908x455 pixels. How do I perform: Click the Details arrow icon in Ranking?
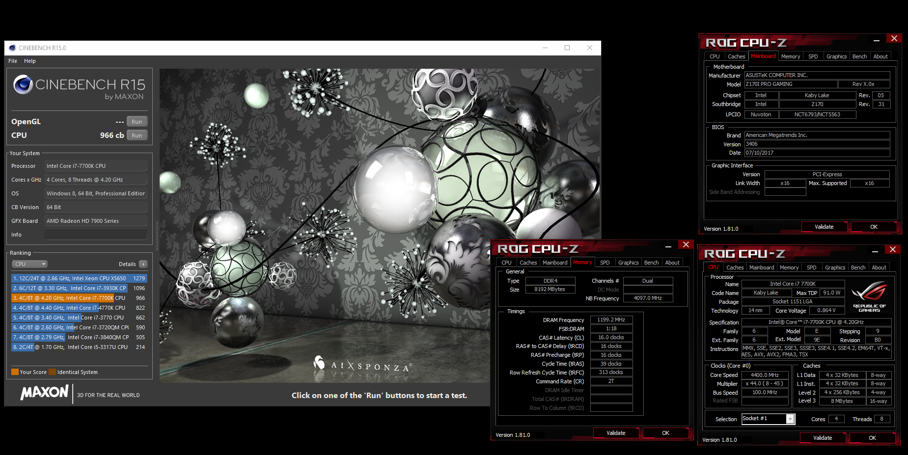(x=143, y=264)
